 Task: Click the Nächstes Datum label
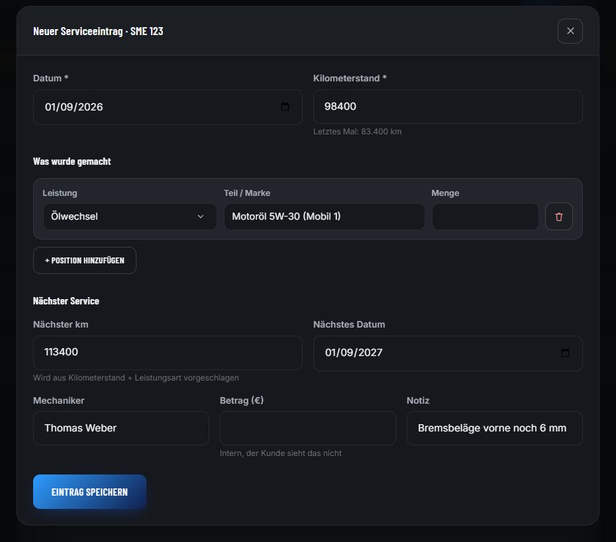[349, 324]
